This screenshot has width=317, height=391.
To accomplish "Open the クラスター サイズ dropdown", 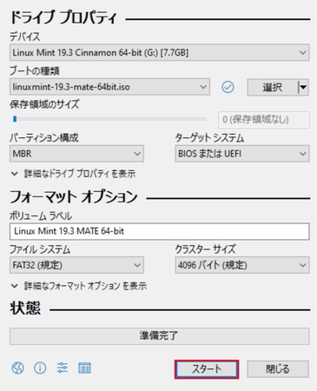I will (242, 265).
